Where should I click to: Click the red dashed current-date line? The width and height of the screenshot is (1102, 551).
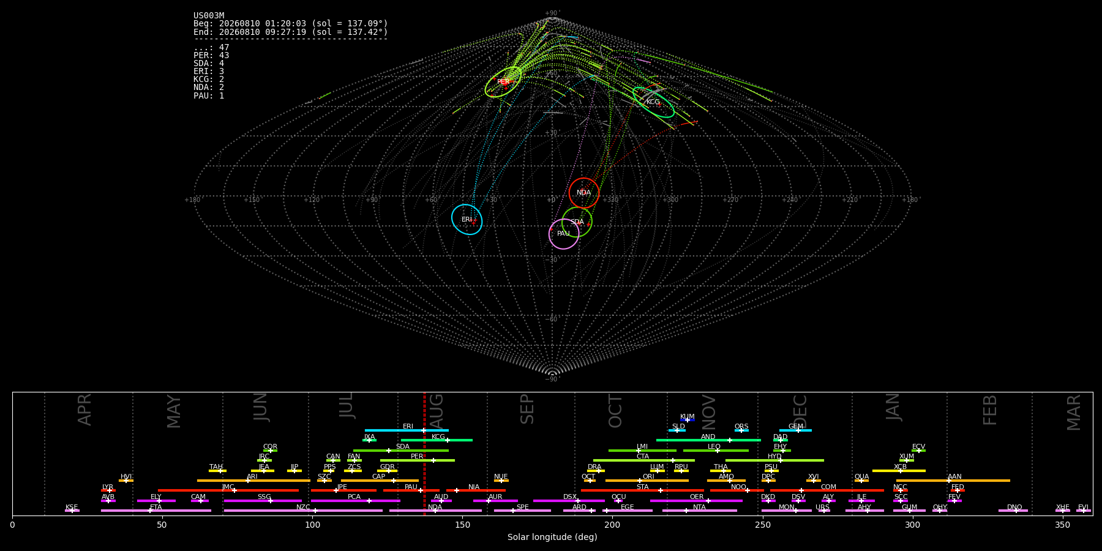[x=424, y=454]
